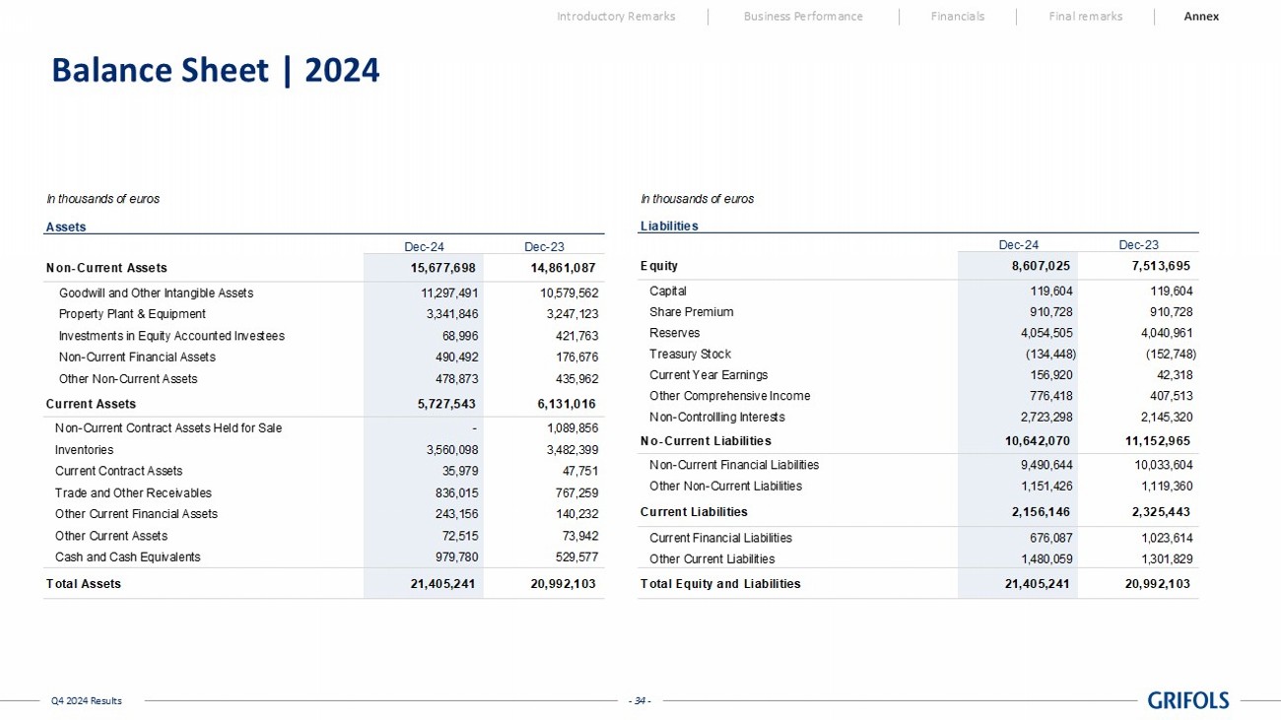Screen dimensions: 1281x720
Task: Click the Balance Sheet | 2024 title
Action: coord(215,71)
